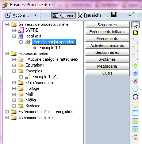Expand the last Evènements métiers folder

[x=7, y=117]
